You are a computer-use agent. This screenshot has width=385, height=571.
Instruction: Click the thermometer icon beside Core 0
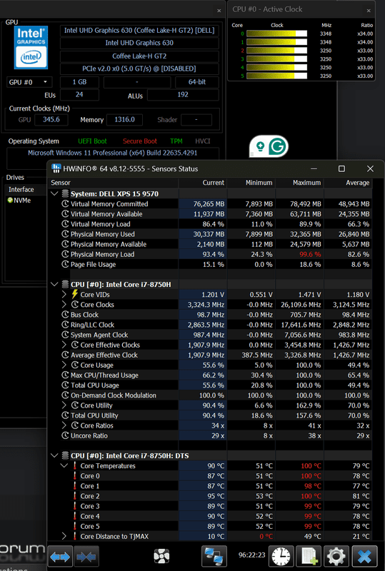(75, 476)
